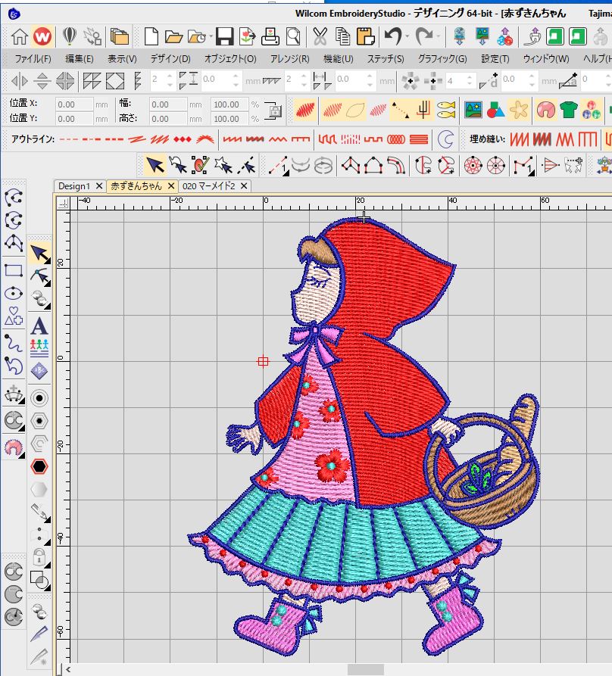Toggle first green square hoop icon
This screenshot has height=676, width=612.
554,36
